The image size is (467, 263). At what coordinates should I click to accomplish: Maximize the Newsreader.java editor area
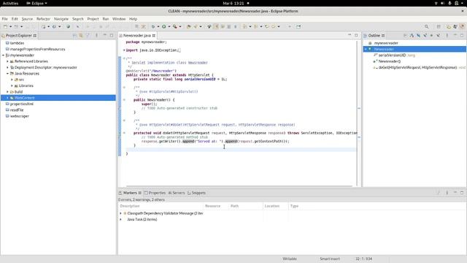(x=356, y=35)
